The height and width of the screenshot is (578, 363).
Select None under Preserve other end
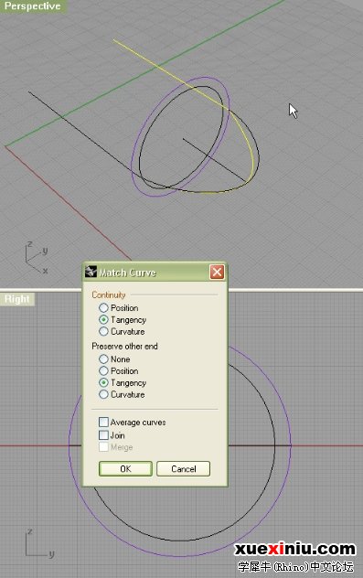pos(103,359)
